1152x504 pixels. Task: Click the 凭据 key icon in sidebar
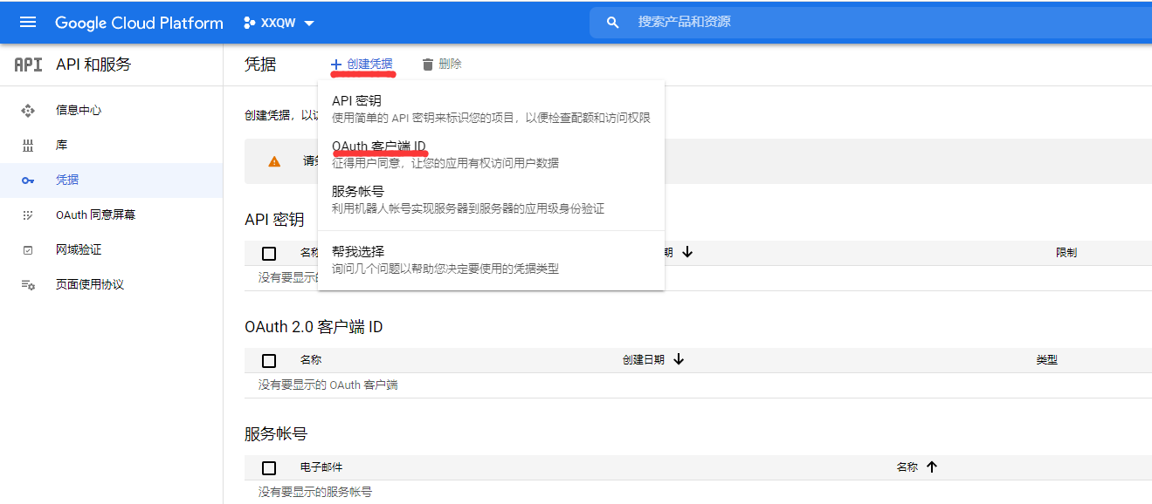pyautogui.click(x=30, y=180)
